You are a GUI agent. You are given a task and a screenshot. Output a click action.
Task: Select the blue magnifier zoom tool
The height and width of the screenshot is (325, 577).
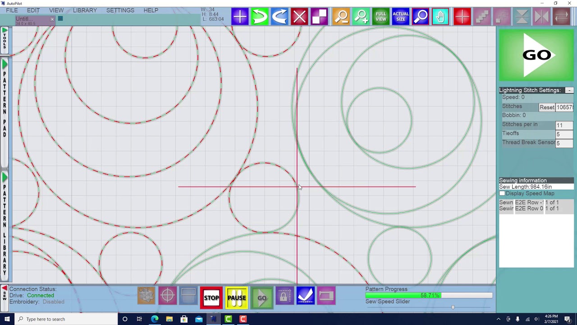point(421,17)
